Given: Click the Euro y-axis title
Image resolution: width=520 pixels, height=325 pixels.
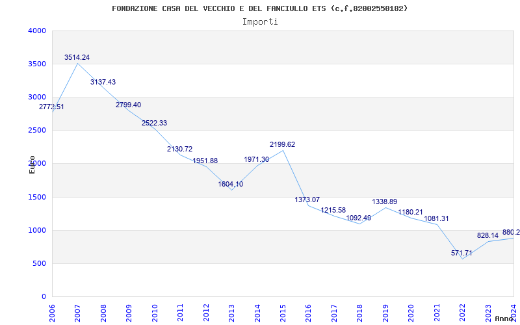Looking at the screenshot, I should (x=32, y=165).
